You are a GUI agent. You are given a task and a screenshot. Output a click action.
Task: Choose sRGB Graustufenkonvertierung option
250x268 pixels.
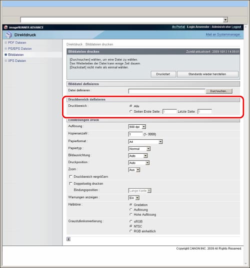(x=131, y=222)
